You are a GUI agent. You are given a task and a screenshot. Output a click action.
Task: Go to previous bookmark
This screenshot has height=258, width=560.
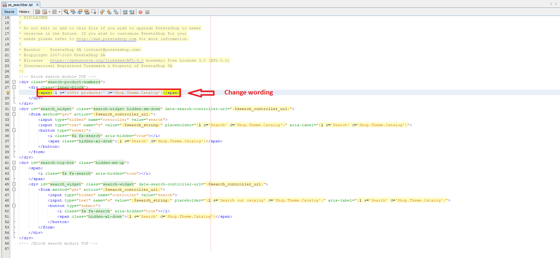[102, 12]
